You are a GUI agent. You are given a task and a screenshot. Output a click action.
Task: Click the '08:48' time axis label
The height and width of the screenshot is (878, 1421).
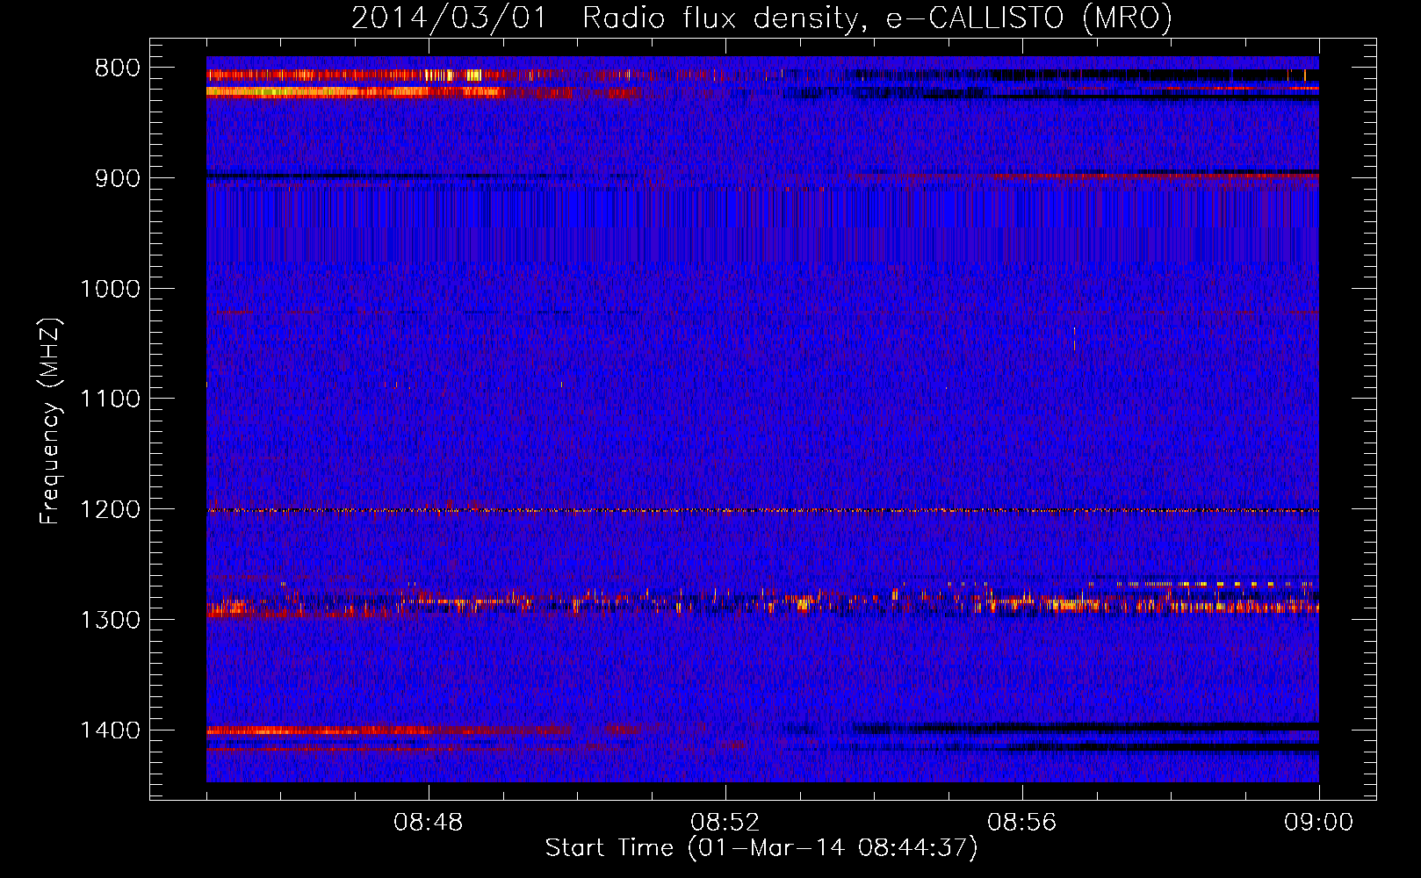(x=429, y=823)
